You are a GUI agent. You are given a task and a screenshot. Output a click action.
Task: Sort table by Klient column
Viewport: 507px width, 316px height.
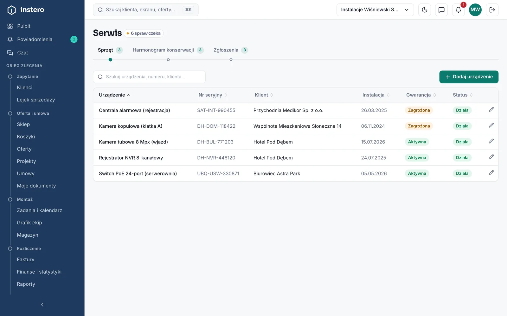click(x=264, y=95)
